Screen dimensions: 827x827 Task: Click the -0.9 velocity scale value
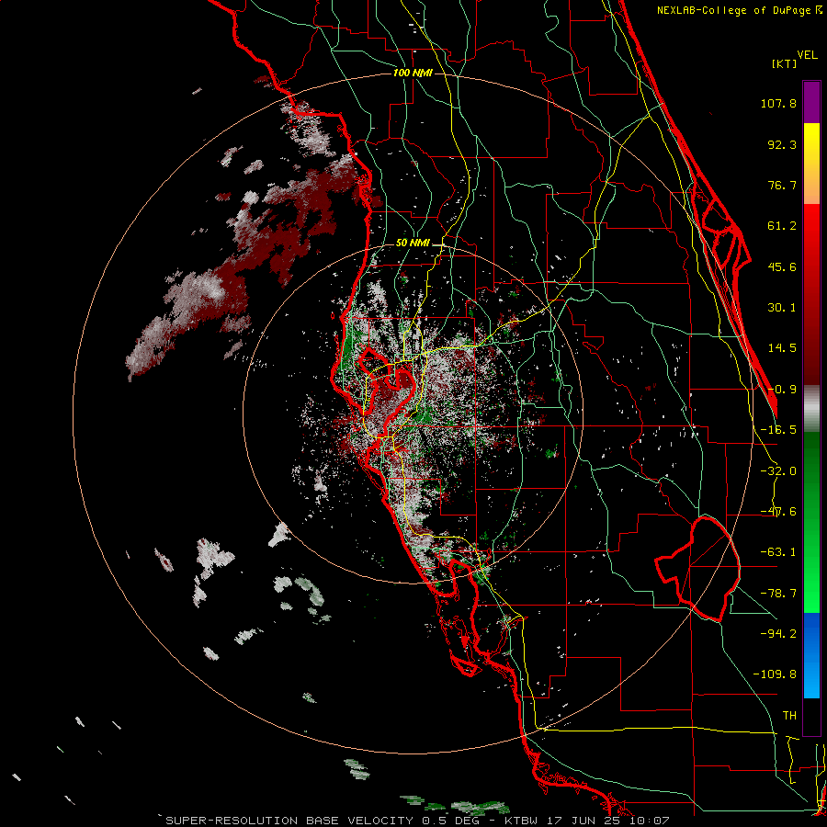point(782,390)
